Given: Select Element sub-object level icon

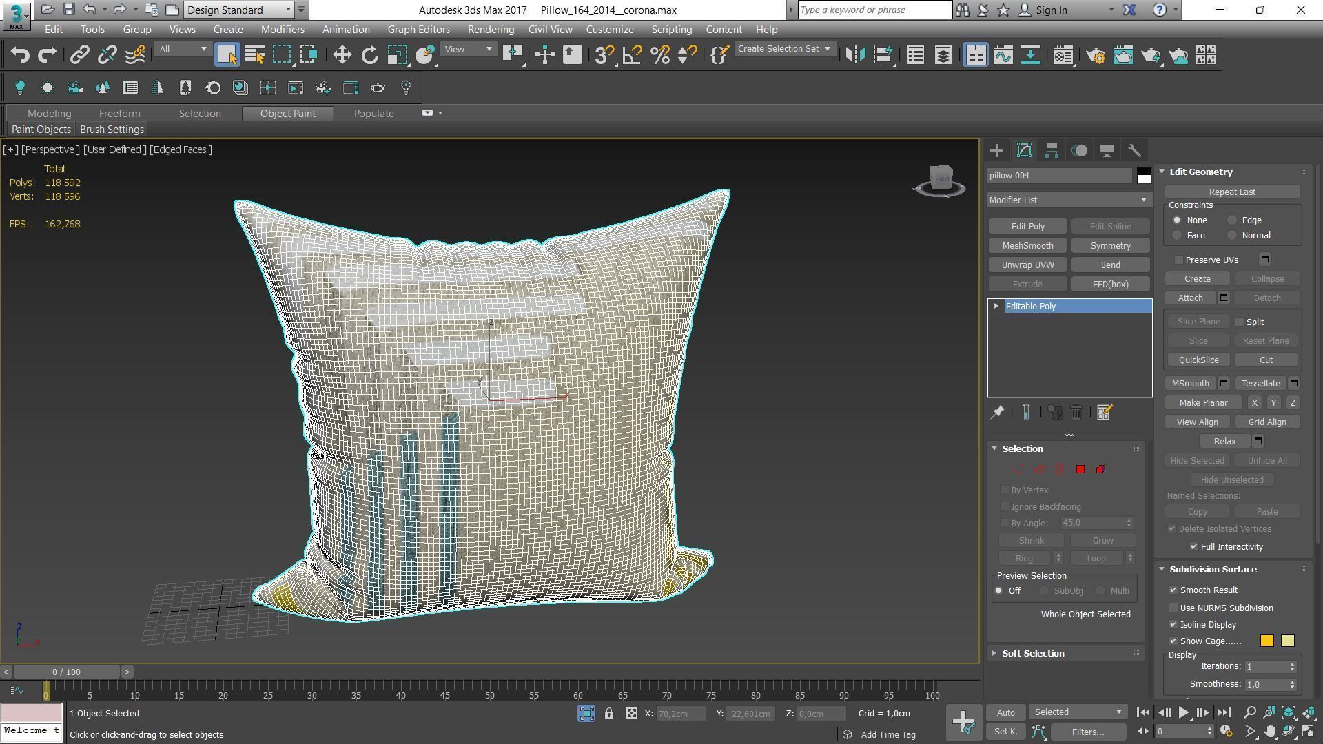Looking at the screenshot, I should 1100,469.
